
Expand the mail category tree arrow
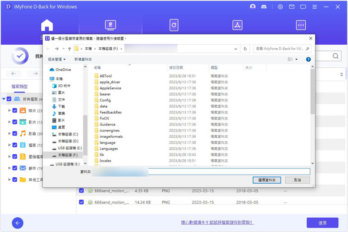(x=9, y=168)
